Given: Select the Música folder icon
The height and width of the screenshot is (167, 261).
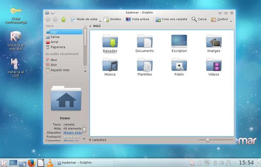Looking at the screenshot, I should coord(110,65).
